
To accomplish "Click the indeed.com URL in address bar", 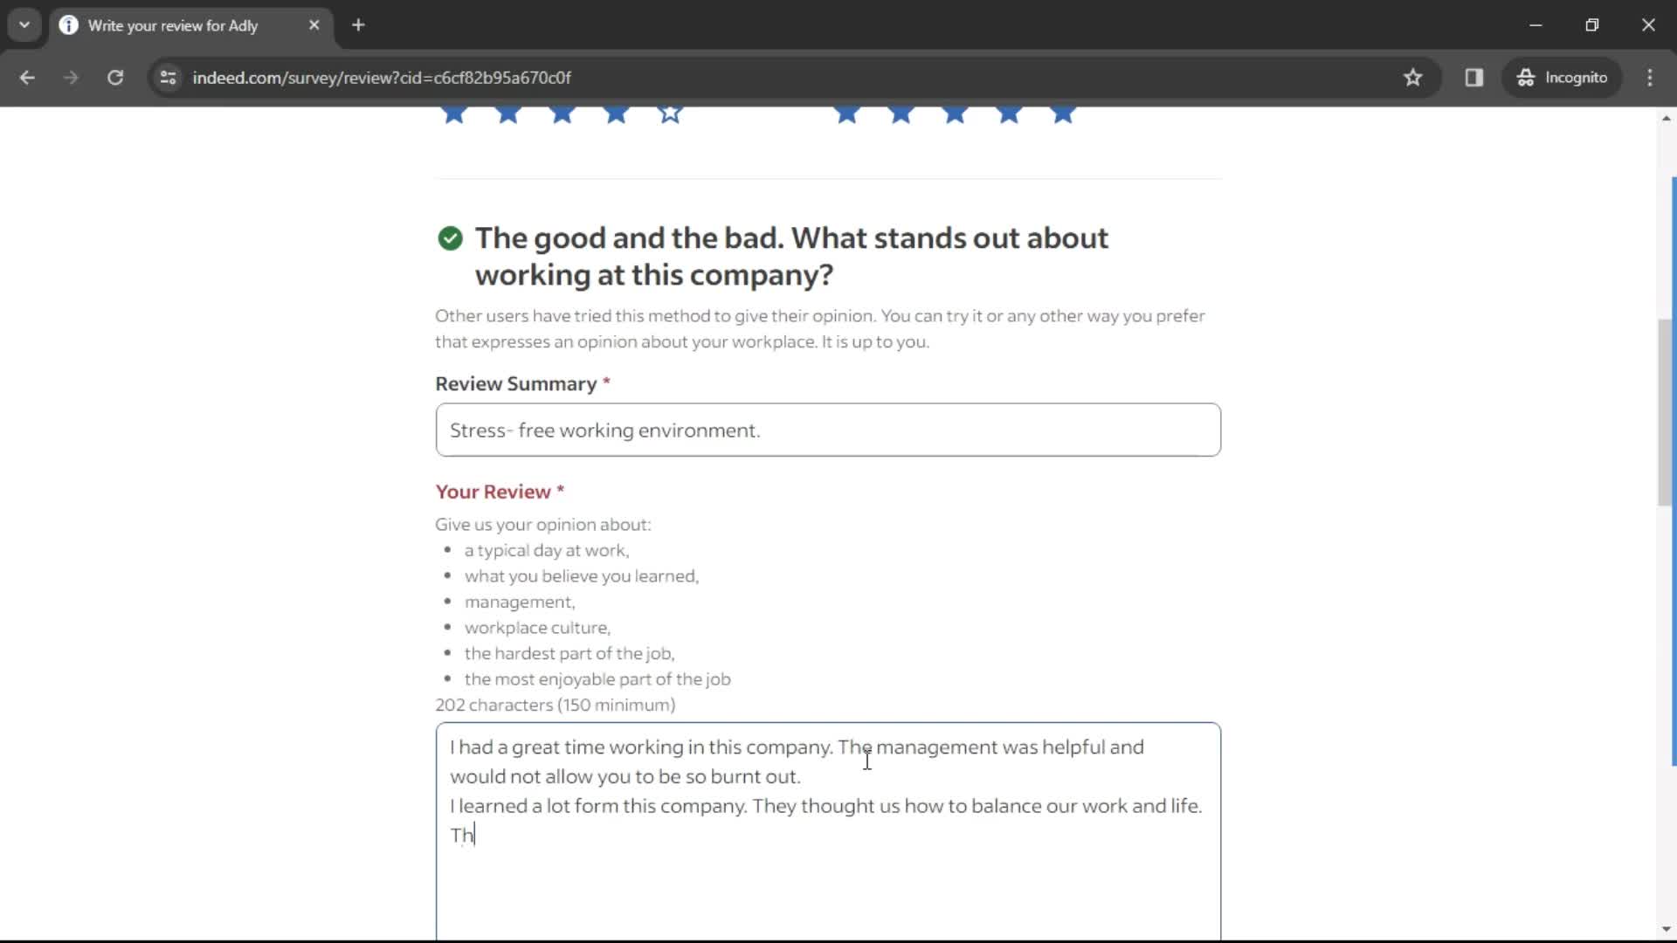I will click(381, 77).
